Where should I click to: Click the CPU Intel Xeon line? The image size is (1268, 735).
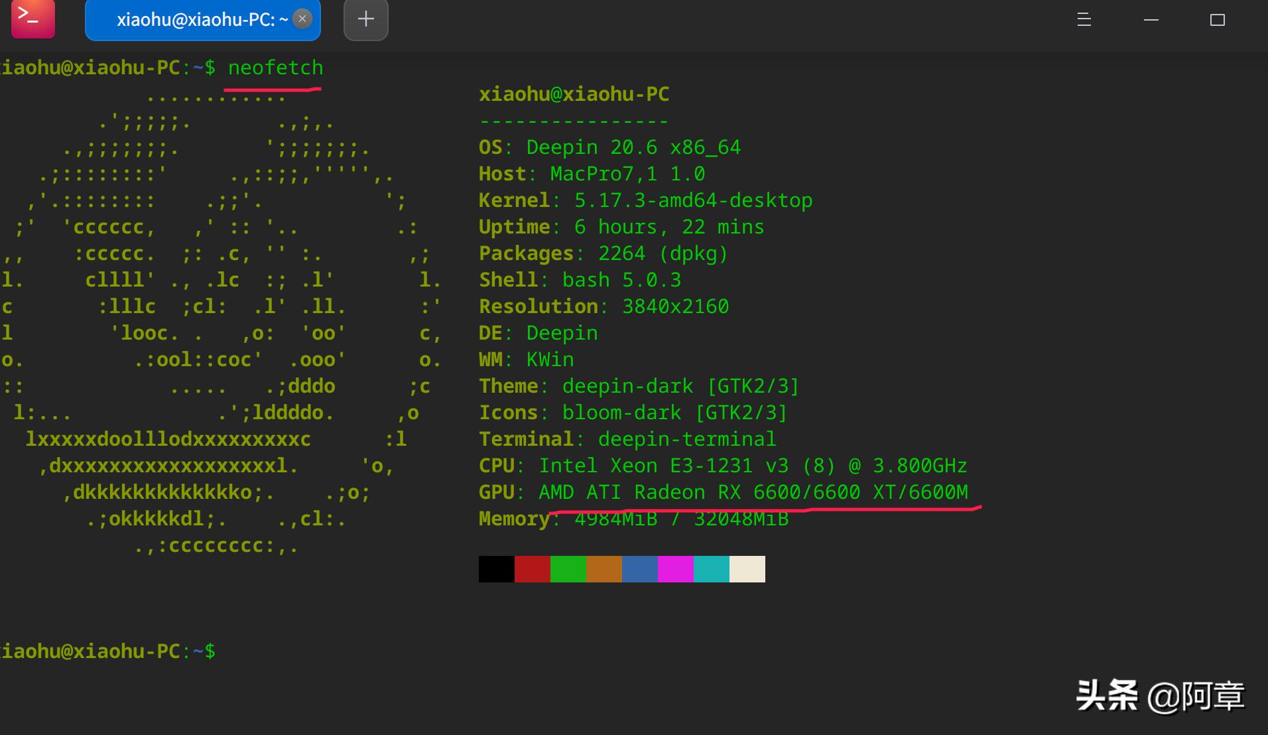(723, 466)
